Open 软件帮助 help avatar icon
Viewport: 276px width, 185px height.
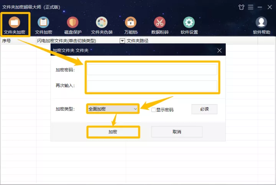coord(261,25)
